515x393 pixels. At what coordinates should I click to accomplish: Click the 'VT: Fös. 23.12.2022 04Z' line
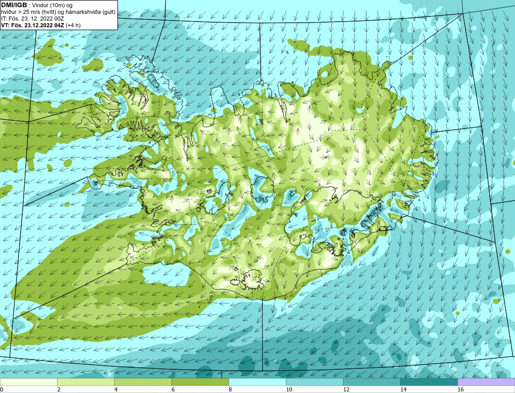pyautogui.click(x=32, y=25)
